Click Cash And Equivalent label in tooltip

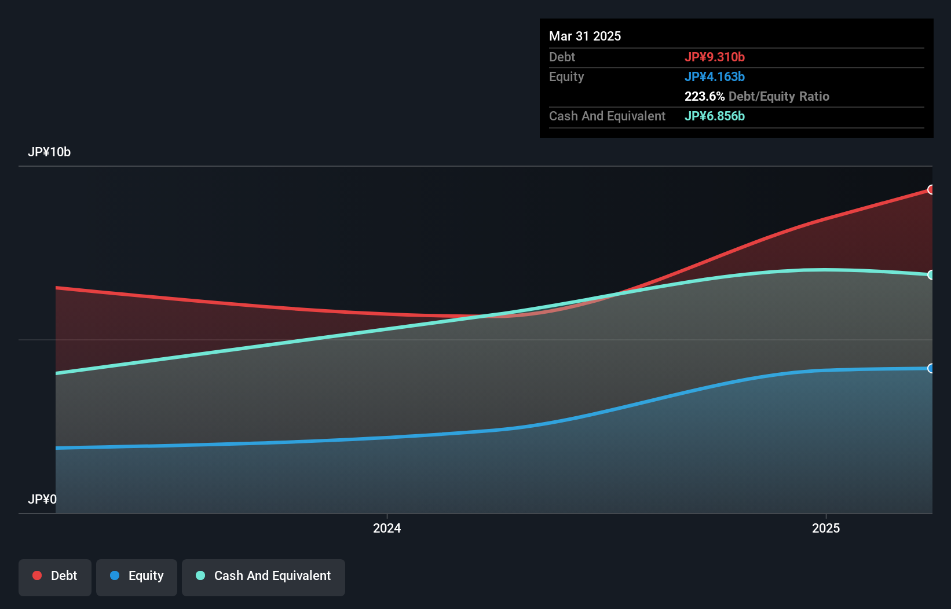[x=607, y=116]
